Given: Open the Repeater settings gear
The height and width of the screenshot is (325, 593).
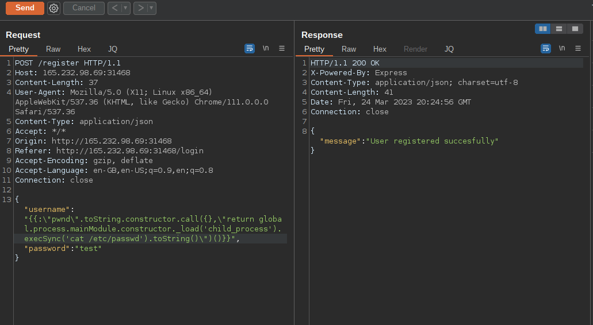Looking at the screenshot, I should 53,8.
